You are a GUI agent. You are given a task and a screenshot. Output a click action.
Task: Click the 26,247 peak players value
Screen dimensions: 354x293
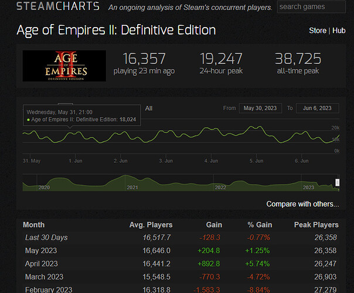(325, 264)
